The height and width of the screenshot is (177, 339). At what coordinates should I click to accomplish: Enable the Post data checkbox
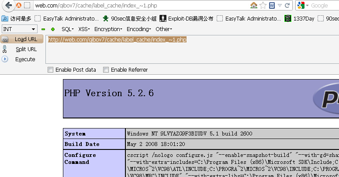(x=50, y=69)
